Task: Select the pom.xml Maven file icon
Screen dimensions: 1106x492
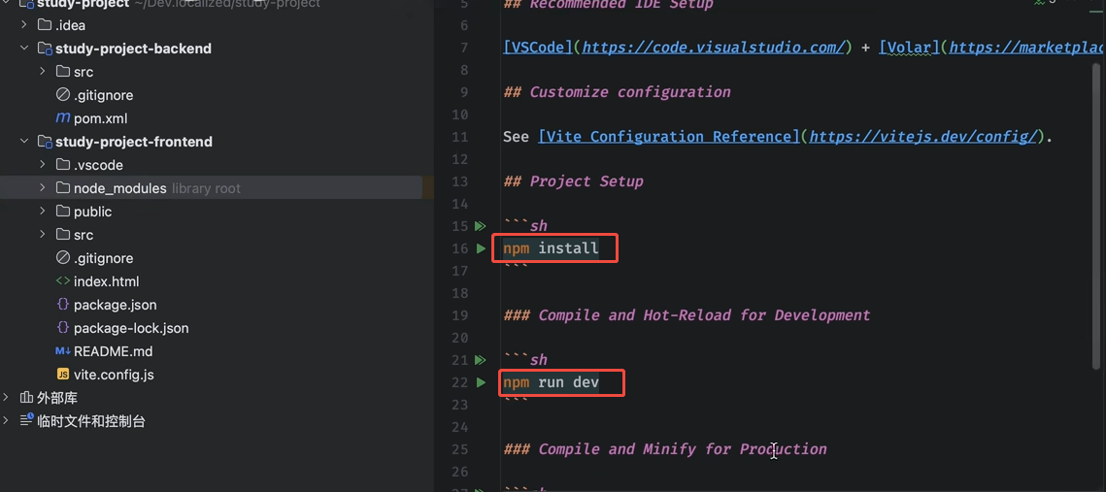Action: click(63, 118)
